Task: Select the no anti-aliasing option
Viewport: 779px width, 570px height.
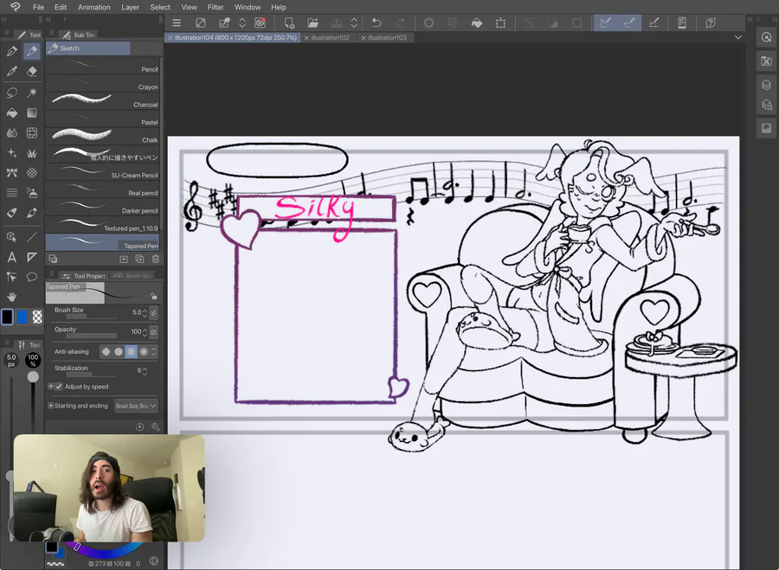Action: [106, 351]
